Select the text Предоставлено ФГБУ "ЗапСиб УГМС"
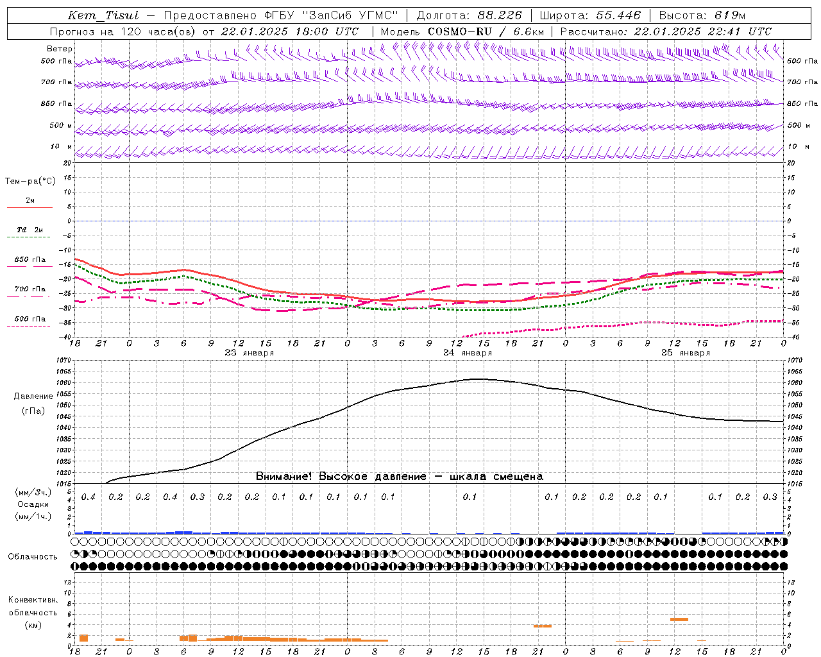Image resolution: width=821 pixels, height=657 pixels. pyautogui.click(x=281, y=15)
